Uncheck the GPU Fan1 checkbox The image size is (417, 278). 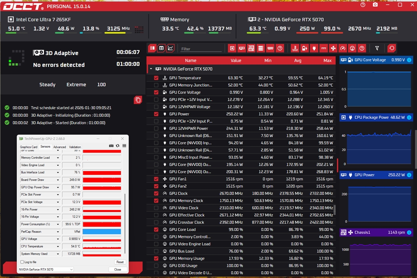pos(156,179)
